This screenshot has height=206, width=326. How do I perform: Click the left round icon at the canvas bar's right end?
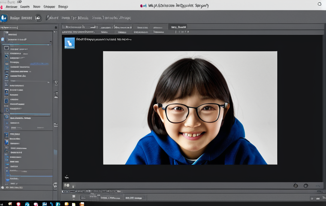coord(296,185)
